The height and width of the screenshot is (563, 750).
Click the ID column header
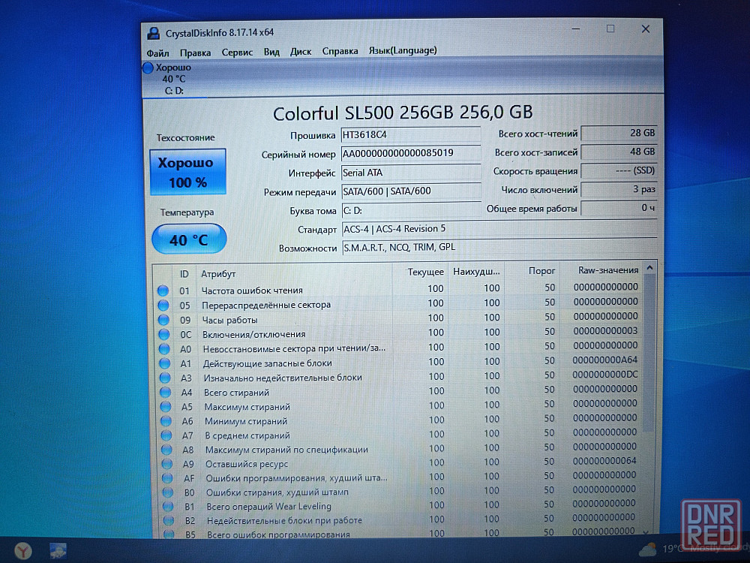(184, 274)
